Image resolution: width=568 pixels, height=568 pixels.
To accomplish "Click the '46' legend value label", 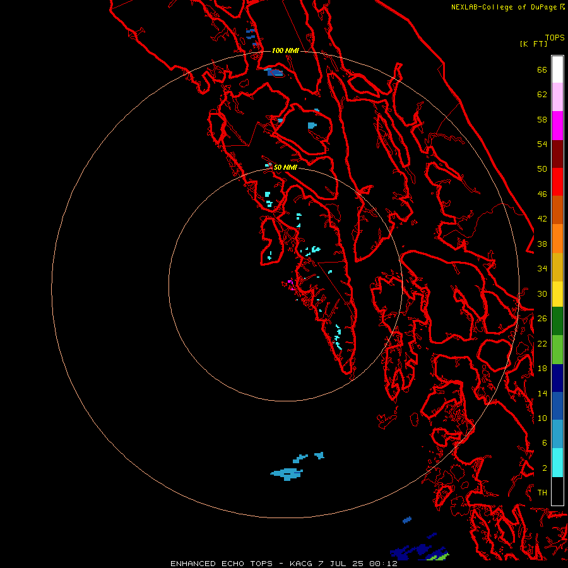I will tap(542, 194).
